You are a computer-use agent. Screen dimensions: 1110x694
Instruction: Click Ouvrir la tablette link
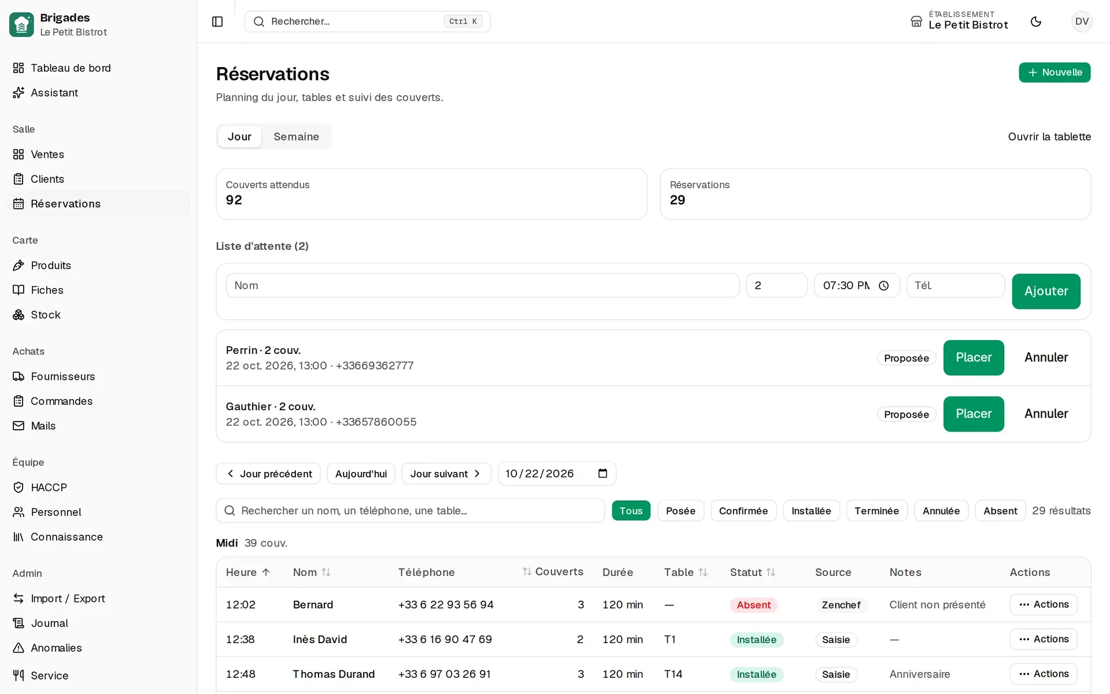point(1049,136)
